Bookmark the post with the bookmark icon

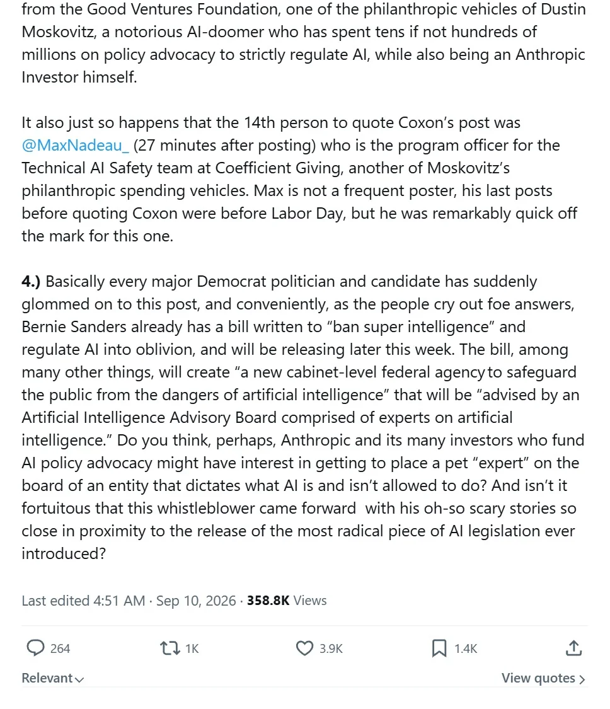(x=439, y=648)
